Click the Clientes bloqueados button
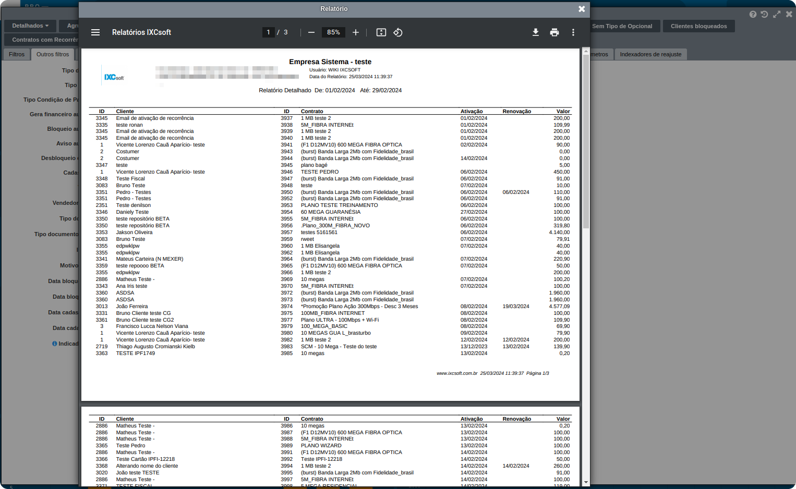Viewport: 796px width, 489px height. (698, 26)
